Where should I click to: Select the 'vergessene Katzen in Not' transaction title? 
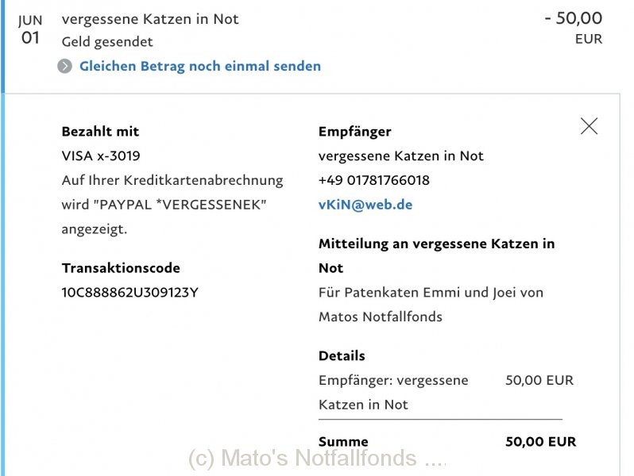(x=150, y=19)
